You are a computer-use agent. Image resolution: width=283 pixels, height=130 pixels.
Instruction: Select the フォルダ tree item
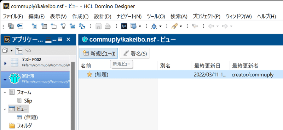pos(24,125)
